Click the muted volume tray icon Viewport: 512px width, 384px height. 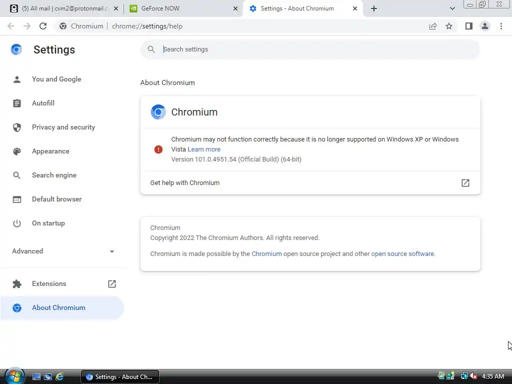[473, 376]
